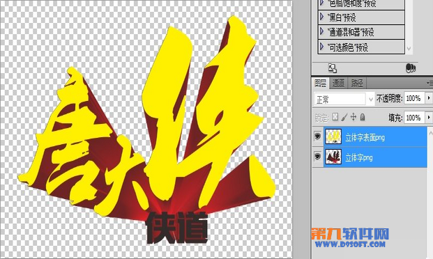Click the lock transparent pixels icon
The image size is (433, 259).
[335, 117]
